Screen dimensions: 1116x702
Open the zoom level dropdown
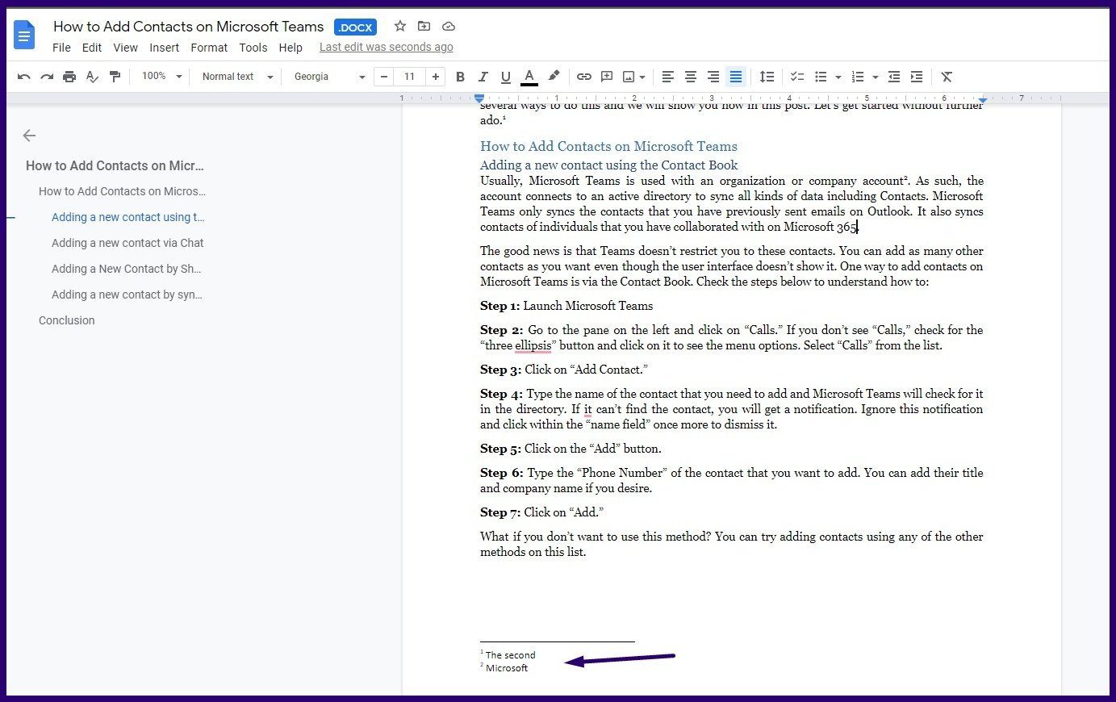coord(159,77)
